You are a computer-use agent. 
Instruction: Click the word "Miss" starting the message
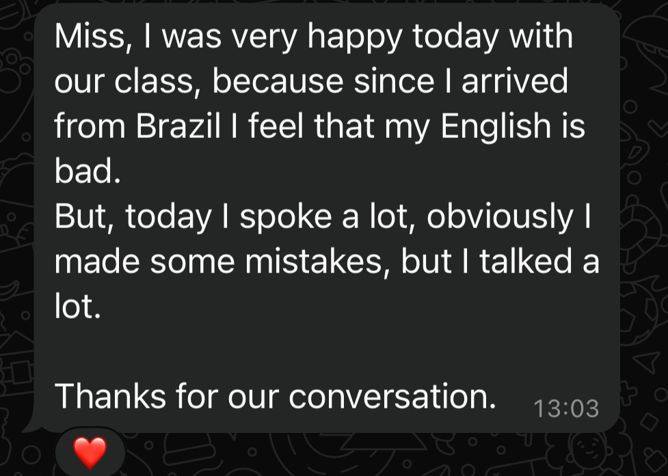point(84,36)
